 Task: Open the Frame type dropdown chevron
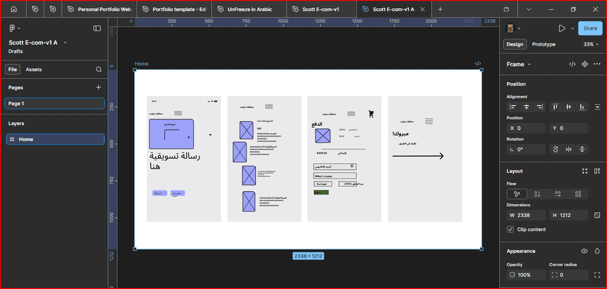(529, 64)
